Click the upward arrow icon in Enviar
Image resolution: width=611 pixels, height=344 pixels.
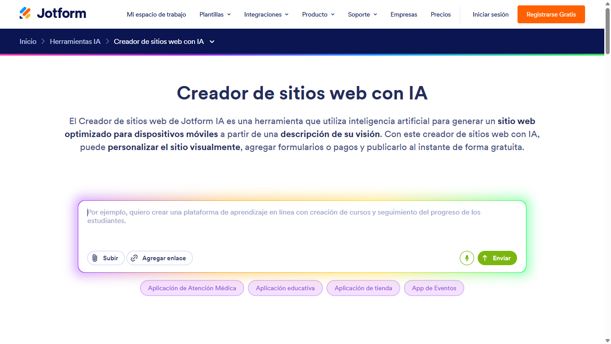tap(485, 258)
